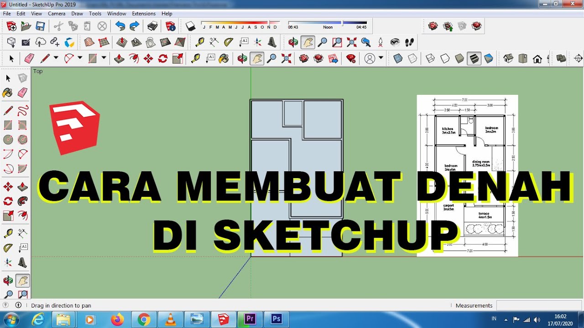Screen dimensions: 584x328
Task: Select the Smoove sandbox tool
Action: tap(122, 42)
